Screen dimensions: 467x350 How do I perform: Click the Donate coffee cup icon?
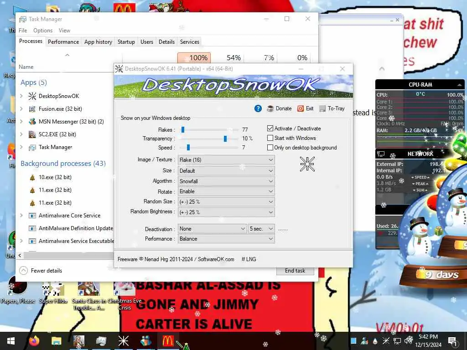pos(270,108)
